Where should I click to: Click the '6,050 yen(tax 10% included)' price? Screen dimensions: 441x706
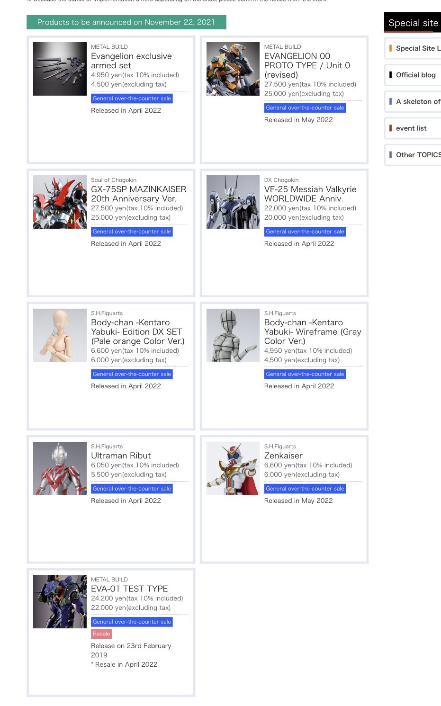[135, 465]
